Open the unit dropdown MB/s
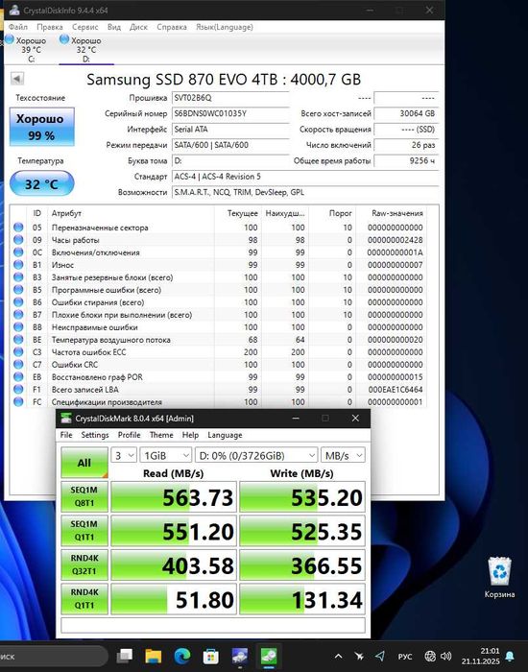This screenshot has width=528, height=672. [x=343, y=455]
